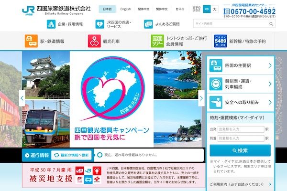Switch language to 繁體中文
The height and width of the screenshot is (191, 287).
tap(162, 9)
